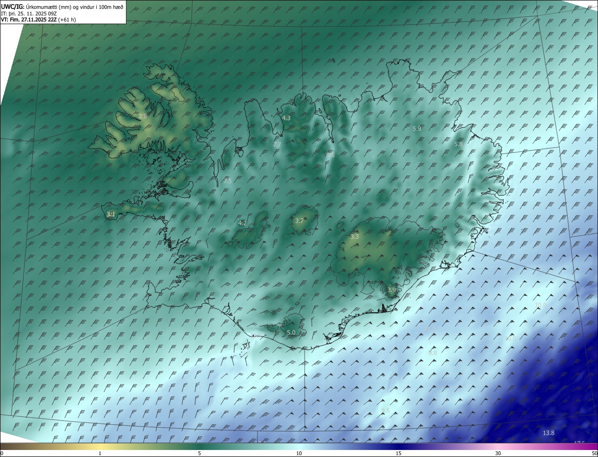The height and width of the screenshot is (457, 598).
Task: Click the 5.9 value label on the map
Action: tap(417, 129)
